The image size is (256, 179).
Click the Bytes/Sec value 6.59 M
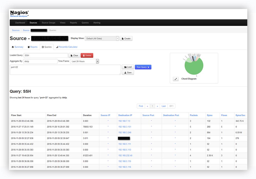click(x=239, y=132)
